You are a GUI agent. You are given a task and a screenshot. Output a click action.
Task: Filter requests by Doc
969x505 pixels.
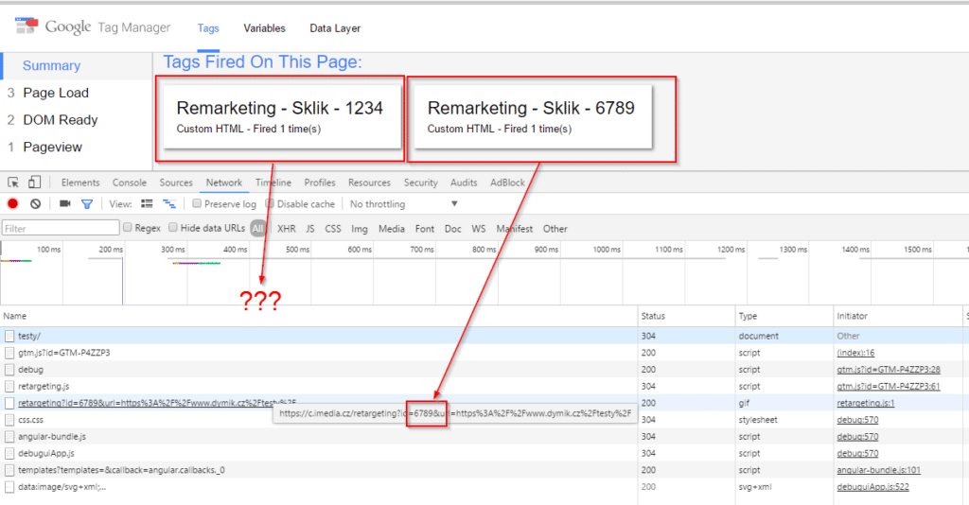click(x=453, y=229)
